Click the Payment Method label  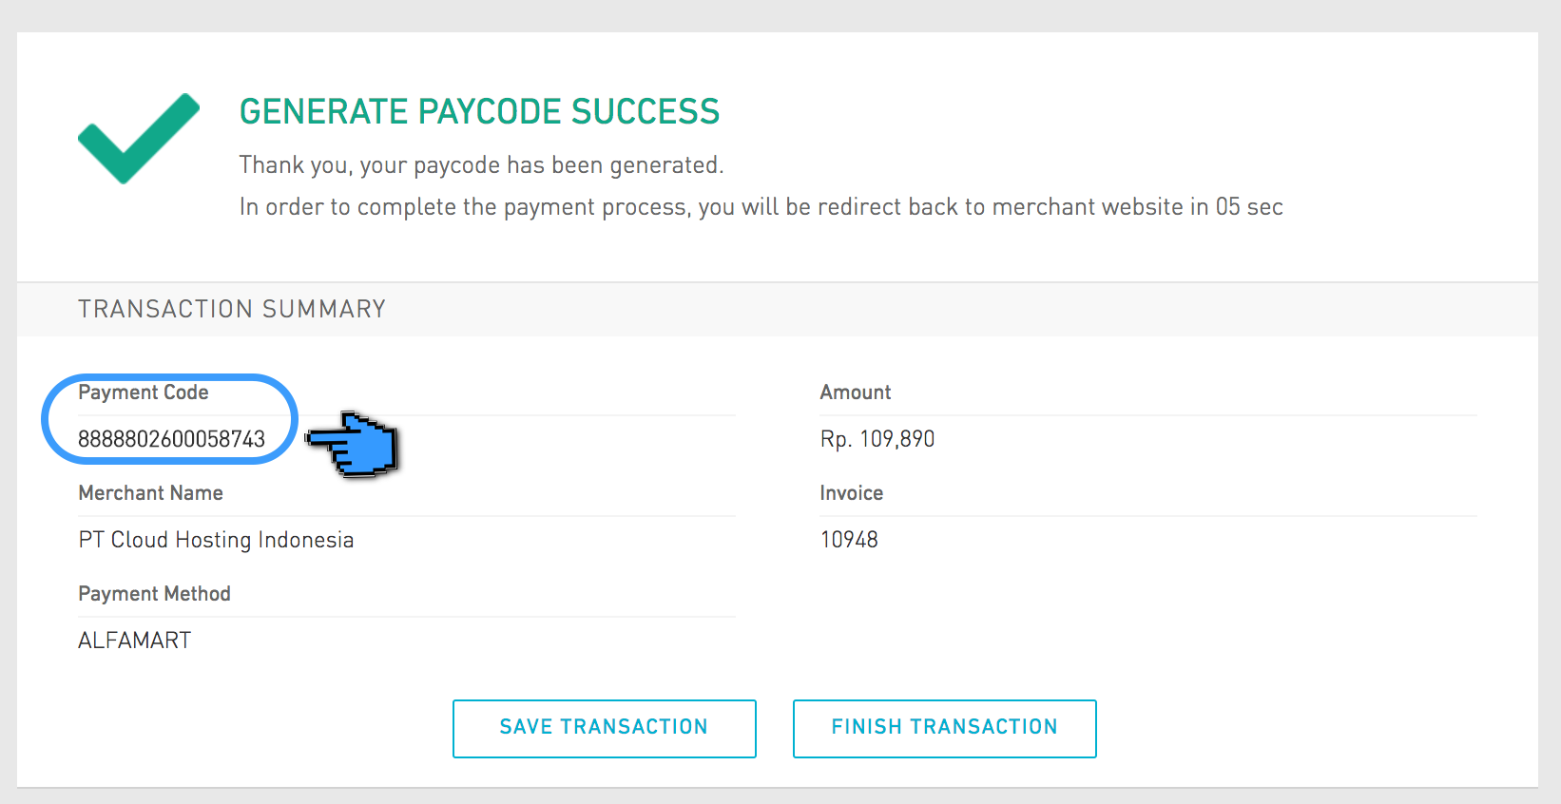click(x=154, y=593)
